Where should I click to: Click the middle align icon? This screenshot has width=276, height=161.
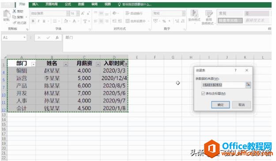tap(101, 13)
